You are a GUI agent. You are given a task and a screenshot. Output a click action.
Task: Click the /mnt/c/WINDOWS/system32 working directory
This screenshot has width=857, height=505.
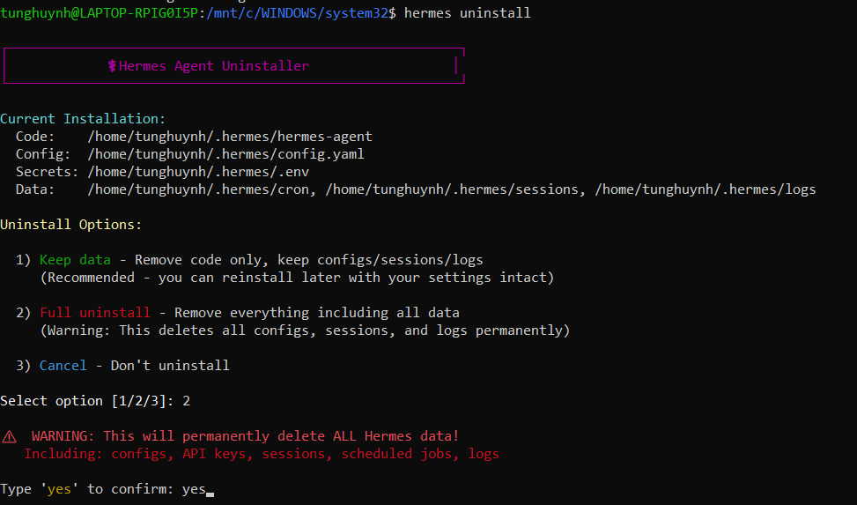coord(297,13)
